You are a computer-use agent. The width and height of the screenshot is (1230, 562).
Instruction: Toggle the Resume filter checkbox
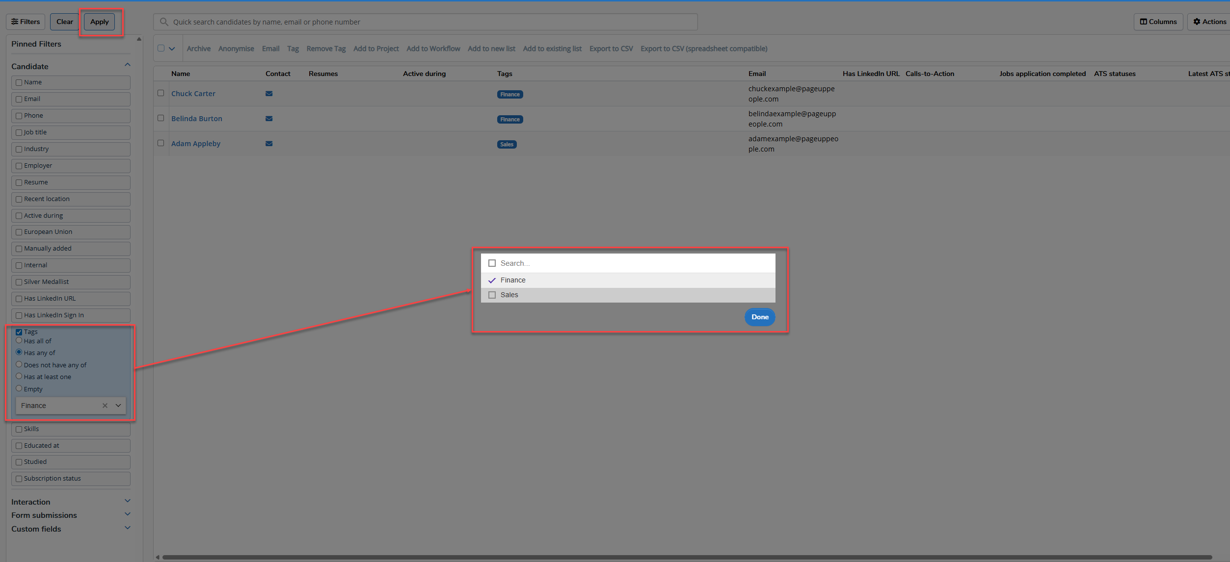(x=19, y=182)
